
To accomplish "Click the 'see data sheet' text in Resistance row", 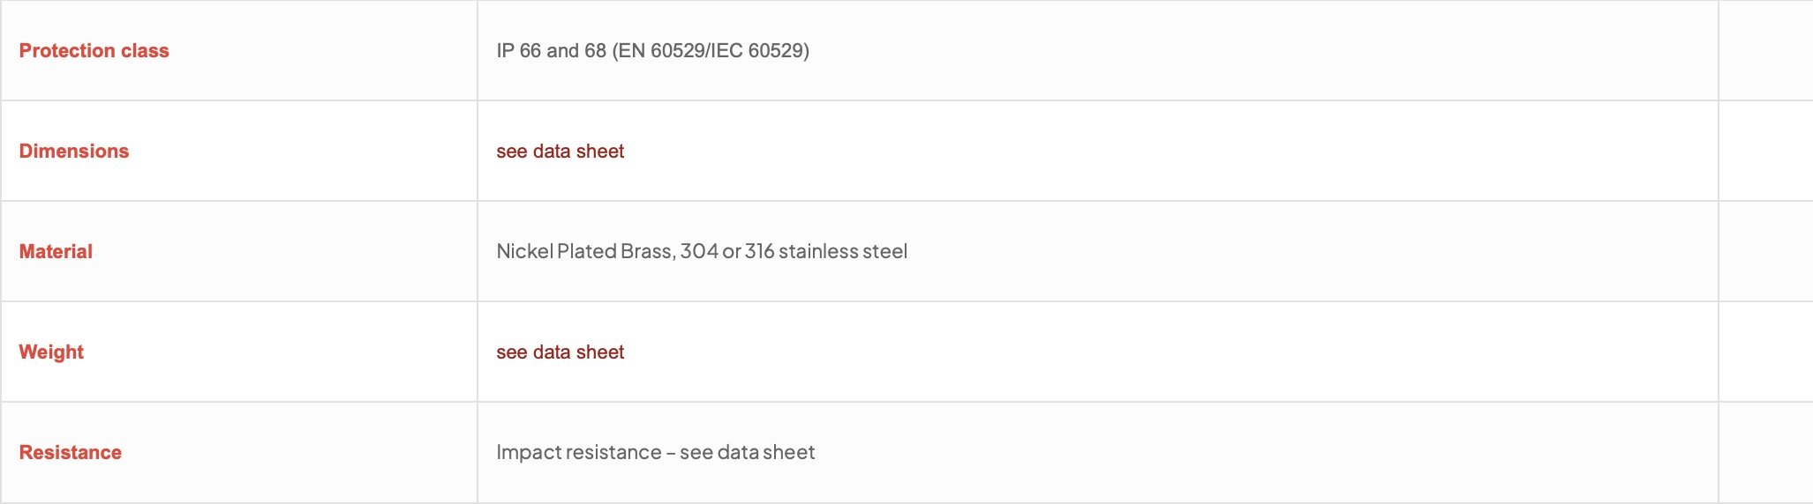I will pos(747,452).
